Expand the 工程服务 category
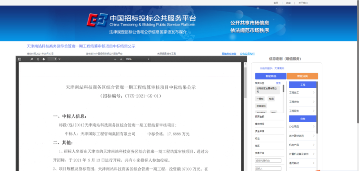359x171 pixels. [302, 111]
